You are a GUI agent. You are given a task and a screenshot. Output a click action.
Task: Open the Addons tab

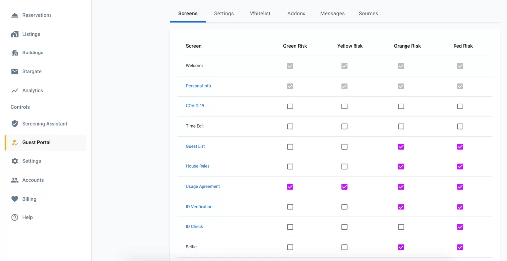tap(296, 14)
